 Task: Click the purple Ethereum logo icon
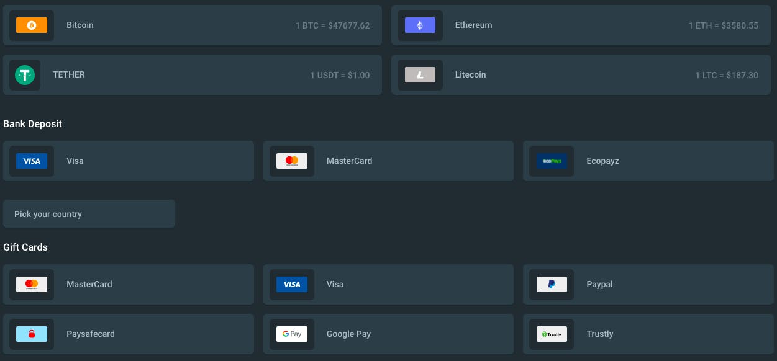(420, 25)
